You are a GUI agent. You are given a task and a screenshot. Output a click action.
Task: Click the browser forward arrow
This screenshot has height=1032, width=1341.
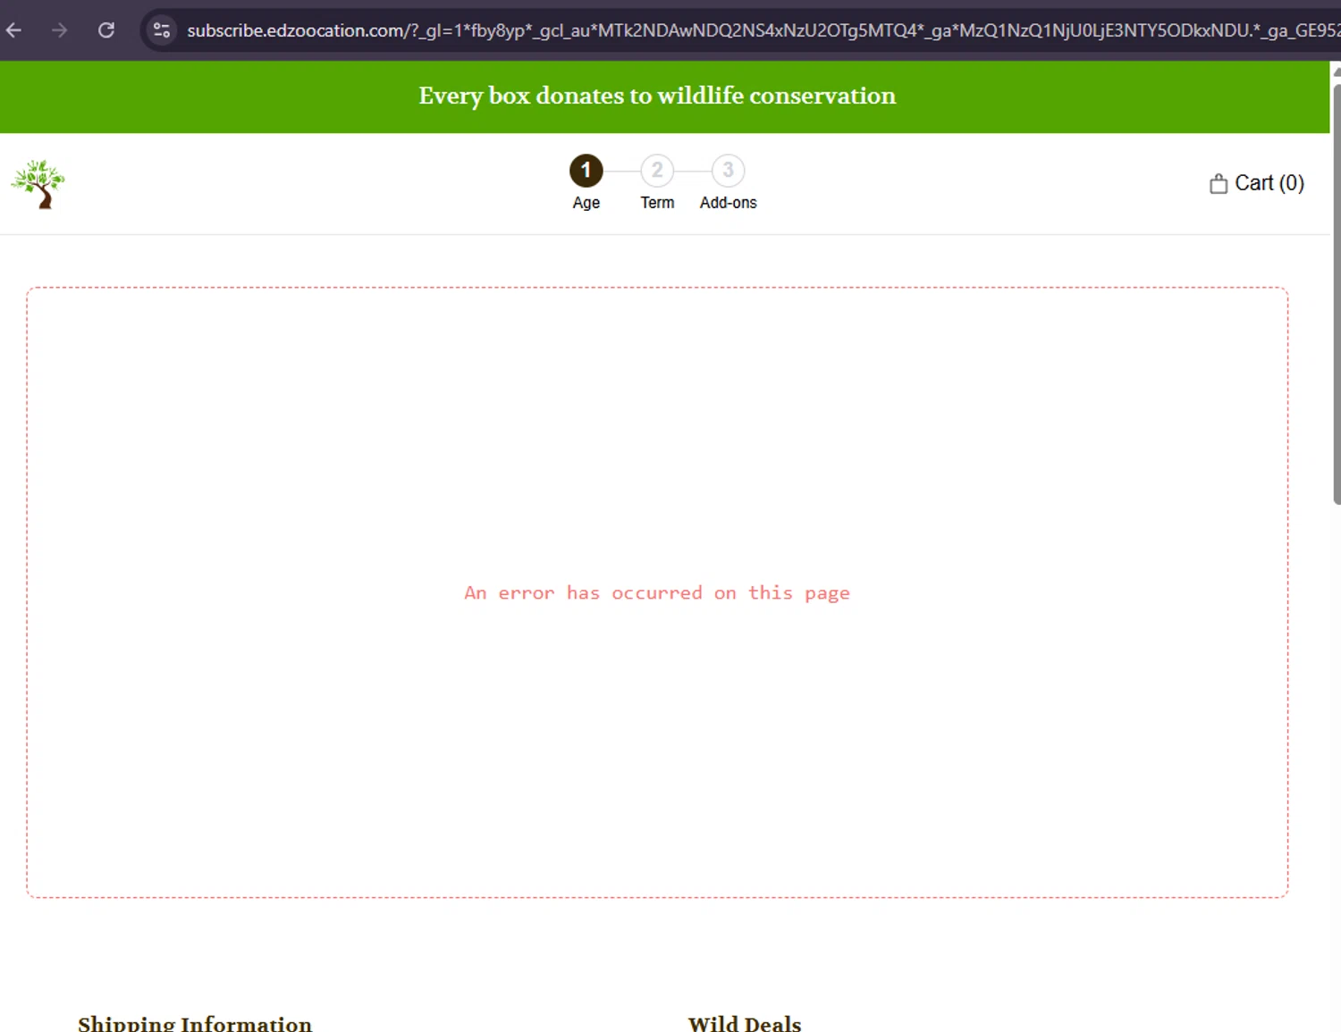59,30
